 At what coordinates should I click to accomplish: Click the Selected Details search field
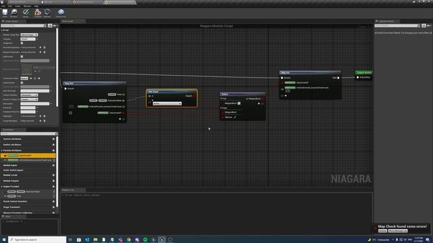click(x=397, y=26)
